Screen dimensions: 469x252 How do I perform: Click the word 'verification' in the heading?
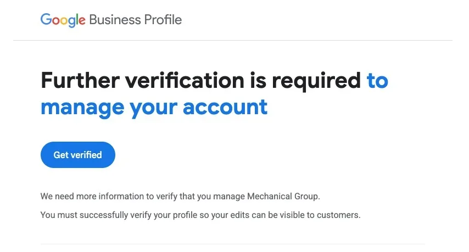pos(185,80)
